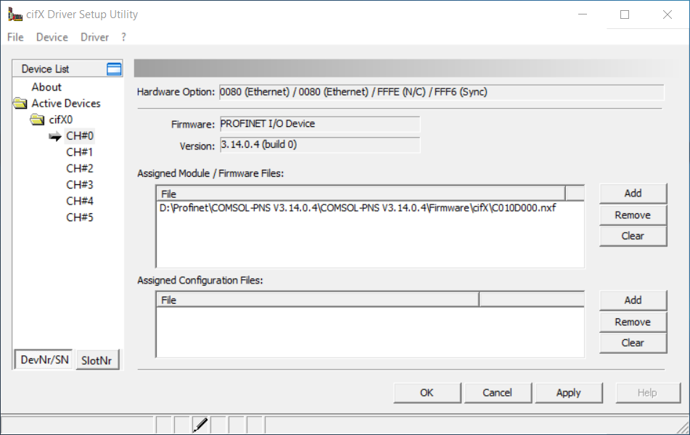This screenshot has width=690, height=435.
Task: Open the Driver menu
Action: pos(94,37)
